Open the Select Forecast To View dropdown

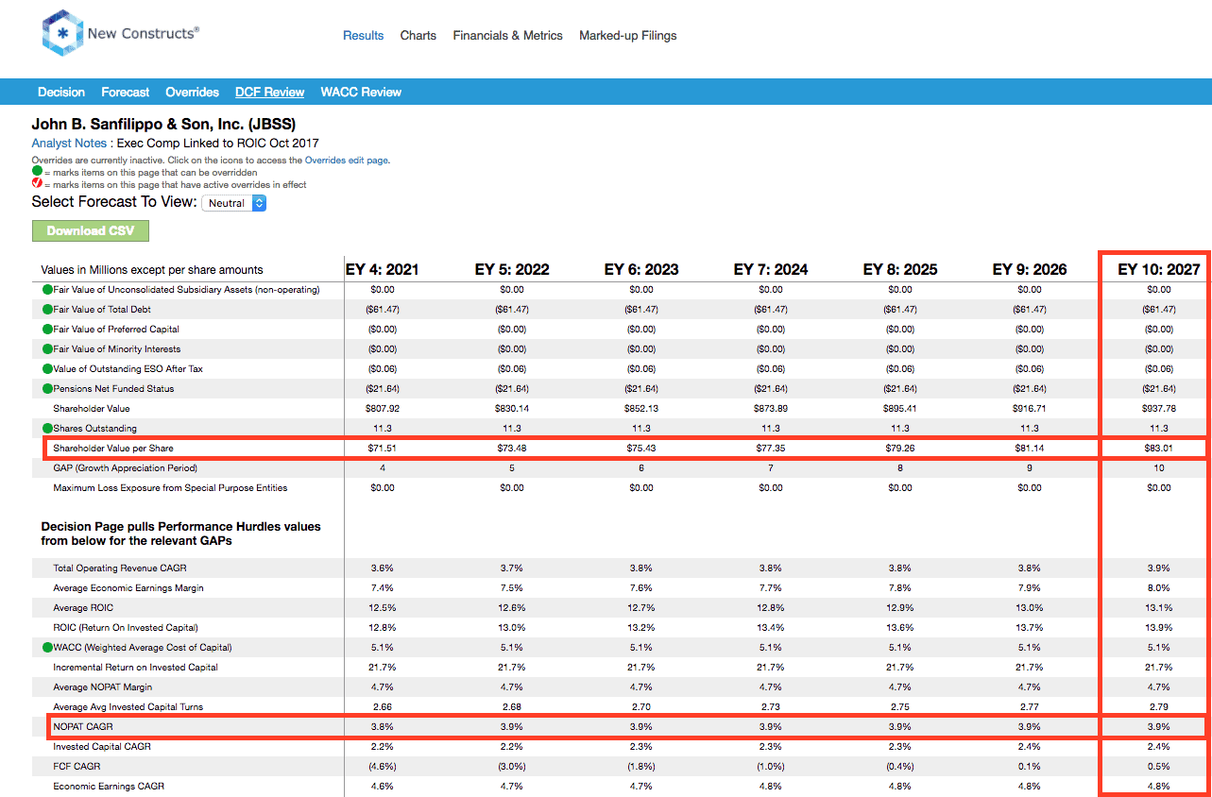tap(234, 203)
